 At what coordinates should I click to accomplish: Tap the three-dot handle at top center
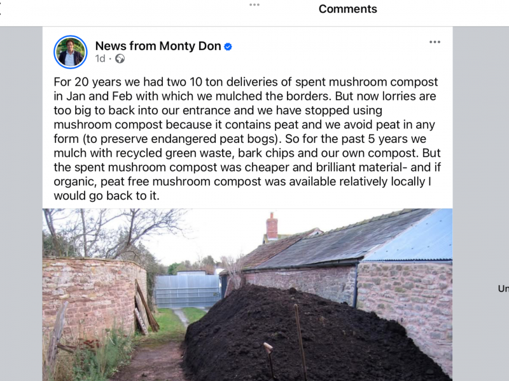(x=254, y=4)
